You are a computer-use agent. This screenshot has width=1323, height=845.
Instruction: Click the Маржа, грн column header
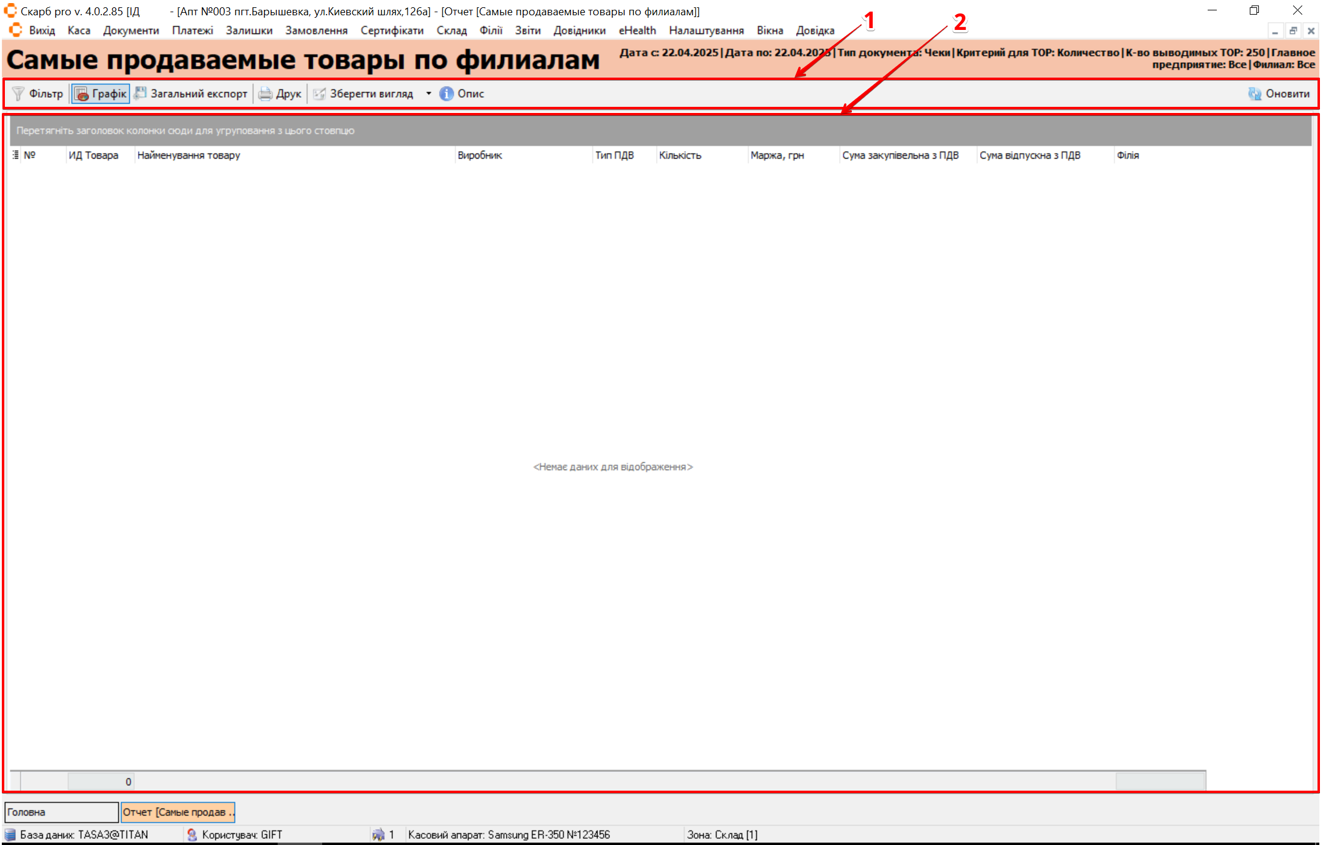pyautogui.click(x=777, y=155)
